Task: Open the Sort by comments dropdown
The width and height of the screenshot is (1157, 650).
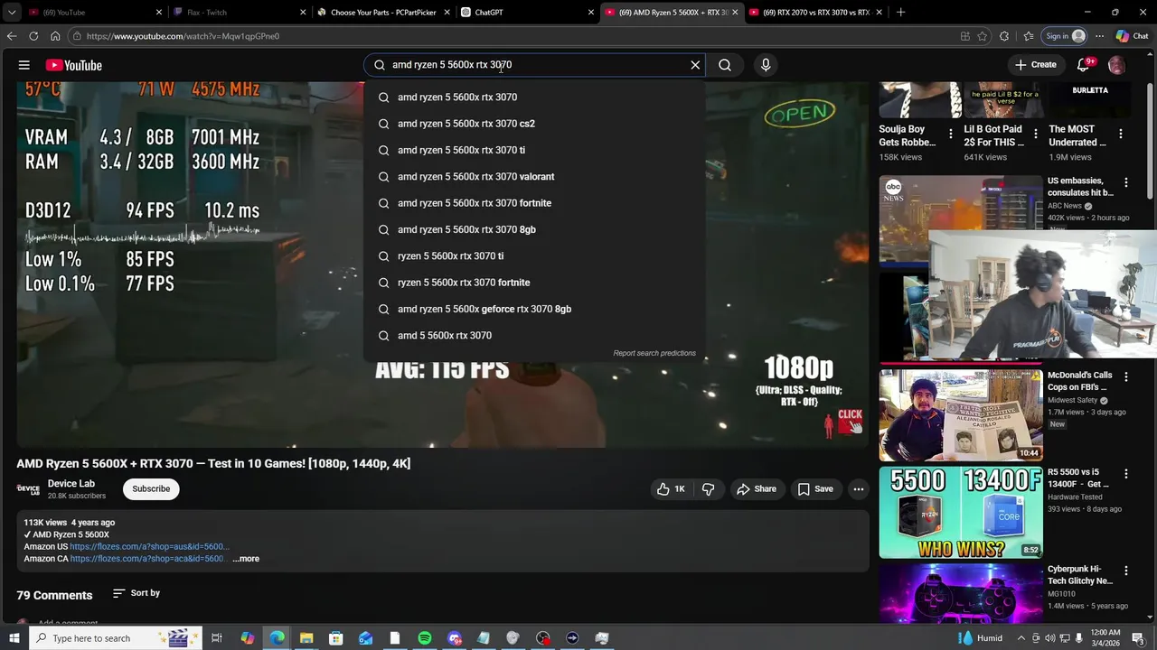Action: [x=136, y=593]
